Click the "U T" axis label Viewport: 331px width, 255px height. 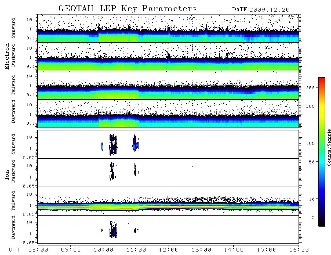[x=14, y=250]
